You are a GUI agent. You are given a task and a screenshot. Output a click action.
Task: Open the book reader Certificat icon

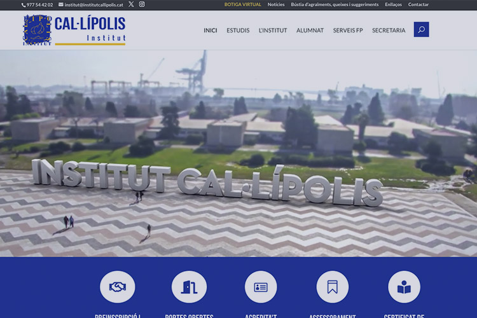click(404, 287)
